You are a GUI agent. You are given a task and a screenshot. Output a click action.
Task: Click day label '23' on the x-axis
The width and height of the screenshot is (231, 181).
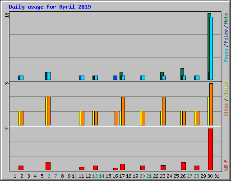pyautogui.click(x=162, y=176)
